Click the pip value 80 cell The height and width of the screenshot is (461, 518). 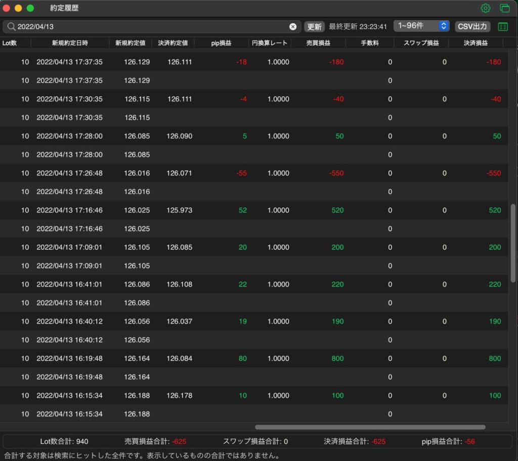242,358
